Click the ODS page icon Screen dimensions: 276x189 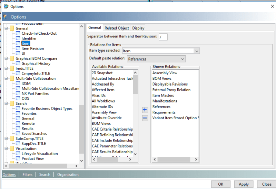pyautogui.click(x=18, y=98)
